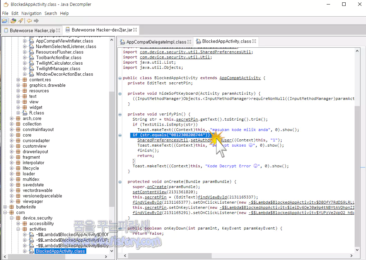Image resolution: width=366 pixels, height=260 pixels.
Task: Expand the text package node
Action: click(18, 96)
